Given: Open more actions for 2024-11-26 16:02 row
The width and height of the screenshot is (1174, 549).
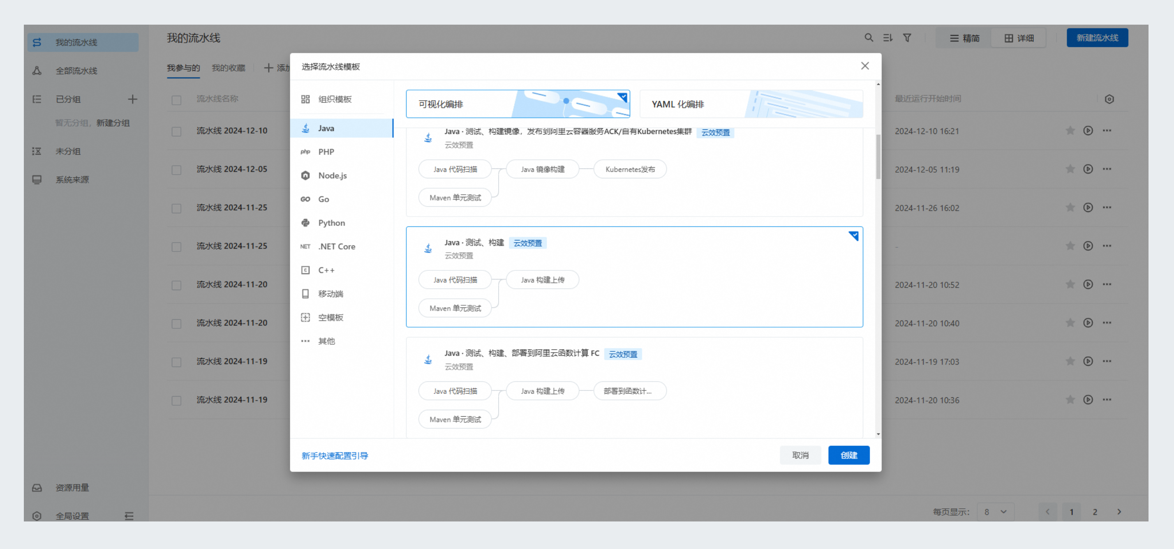Looking at the screenshot, I should [x=1107, y=207].
